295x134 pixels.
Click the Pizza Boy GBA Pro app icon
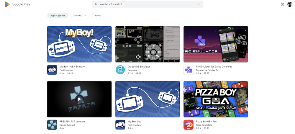click(189, 125)
